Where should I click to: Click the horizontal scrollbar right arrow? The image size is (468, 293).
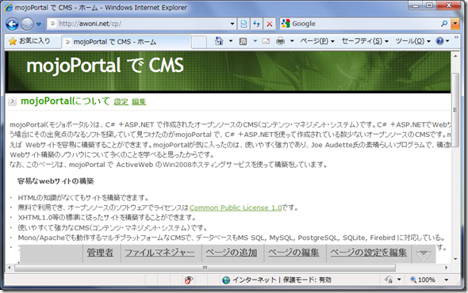point(447,268)
